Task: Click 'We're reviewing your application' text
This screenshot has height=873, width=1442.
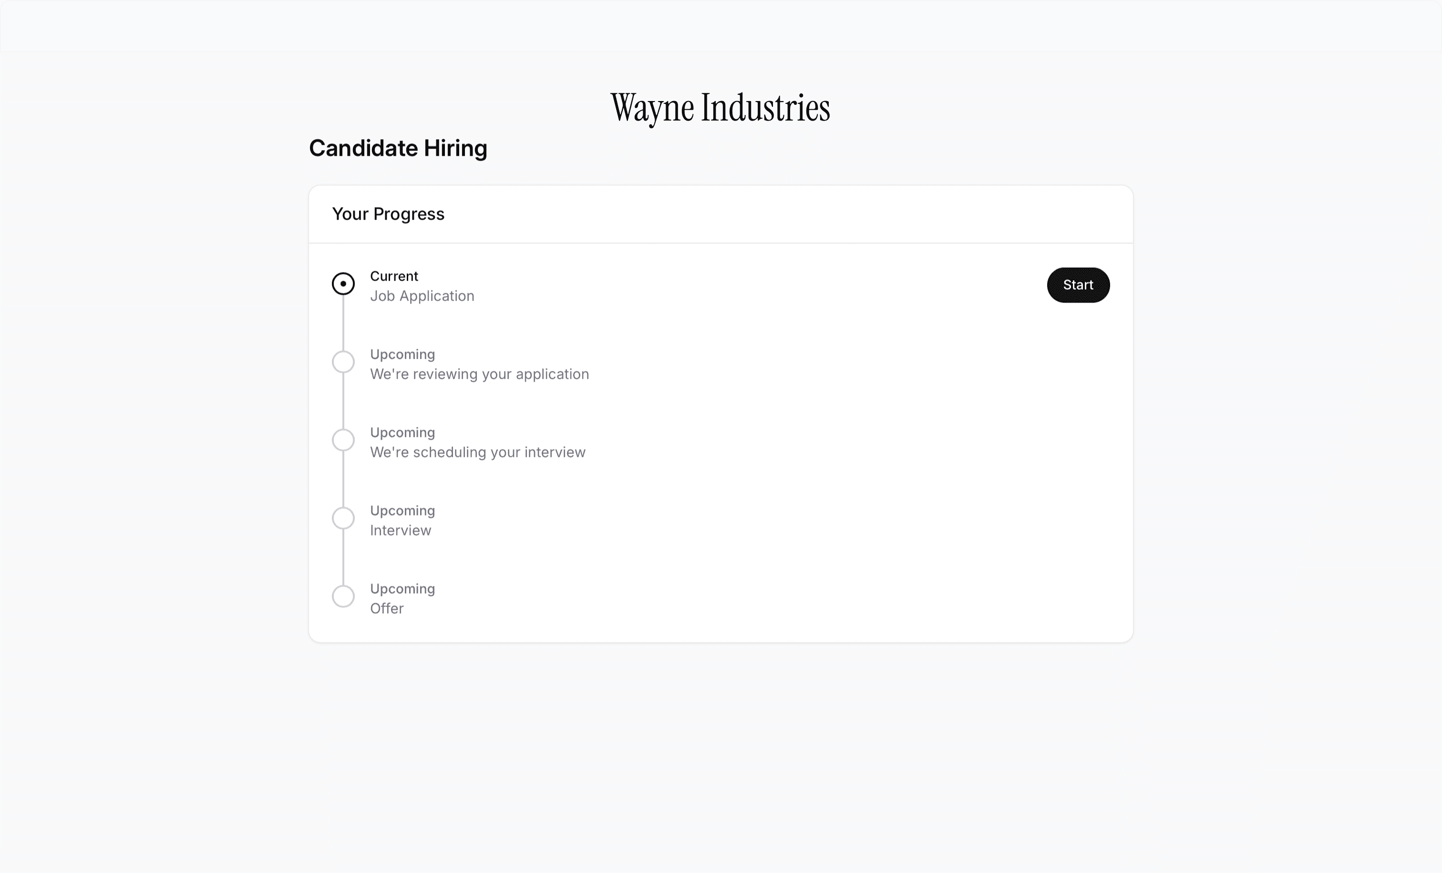Action: pyautogui.click(x=479, y=374)
